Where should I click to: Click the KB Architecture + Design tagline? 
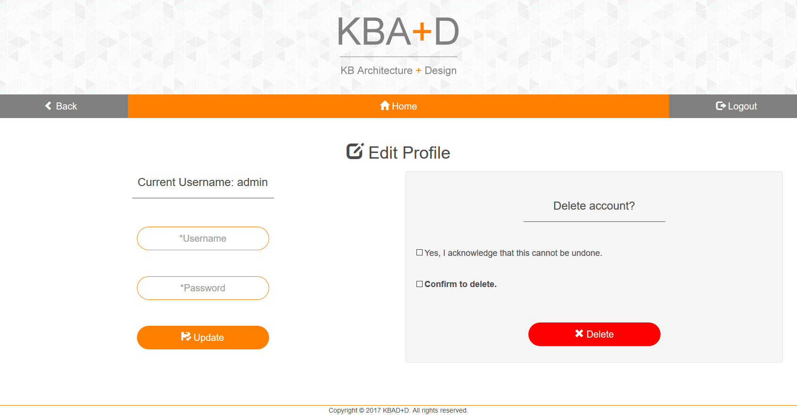(x=398, y=70)
